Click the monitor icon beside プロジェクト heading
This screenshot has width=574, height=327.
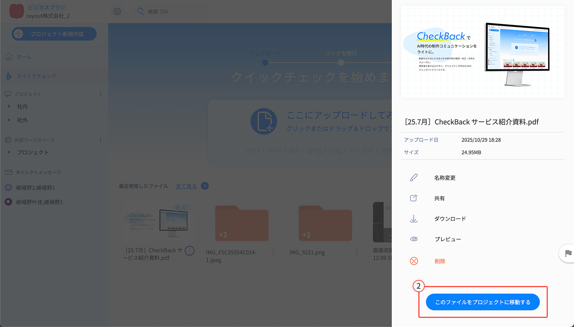click(8, 94)
